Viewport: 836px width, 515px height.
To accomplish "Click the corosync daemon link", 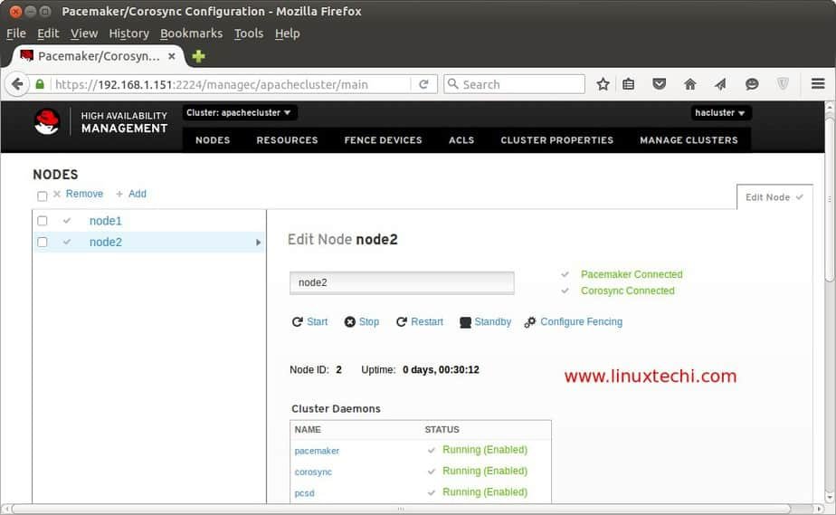I will click(x=313, y=472).
